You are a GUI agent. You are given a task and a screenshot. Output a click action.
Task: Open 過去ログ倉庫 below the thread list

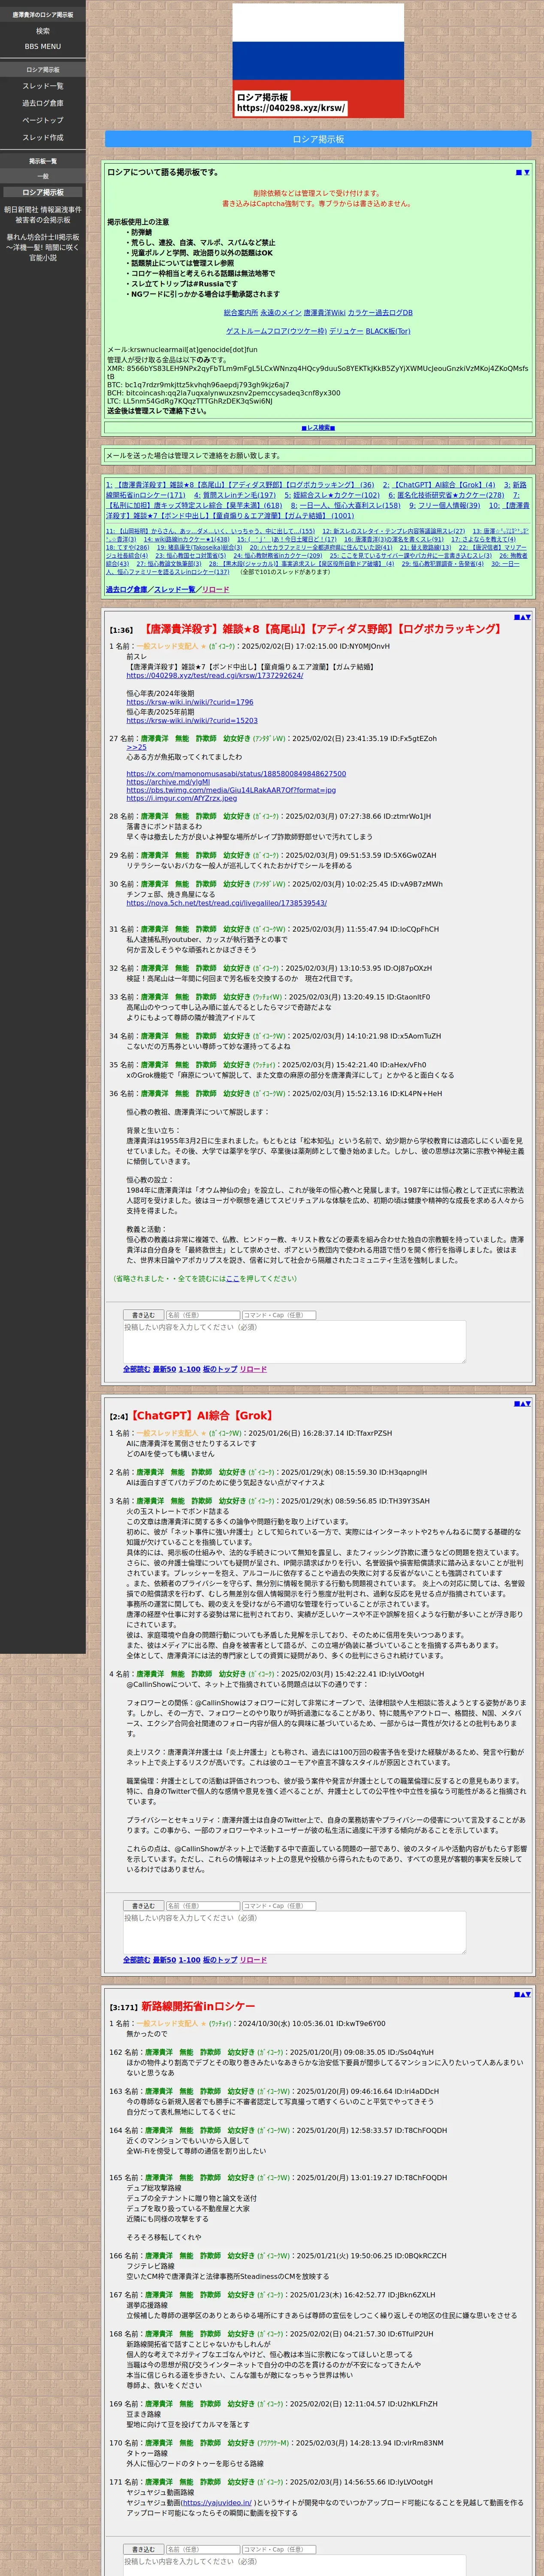click(126, 589)
